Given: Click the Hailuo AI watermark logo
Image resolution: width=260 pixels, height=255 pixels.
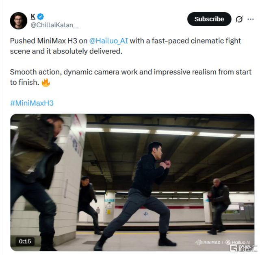Looking at the screenshot, I should [238, 242].
